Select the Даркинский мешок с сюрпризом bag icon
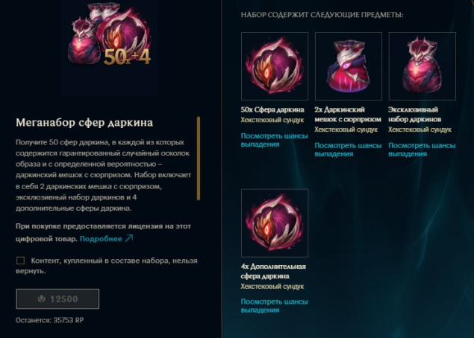 pos(349,66)
